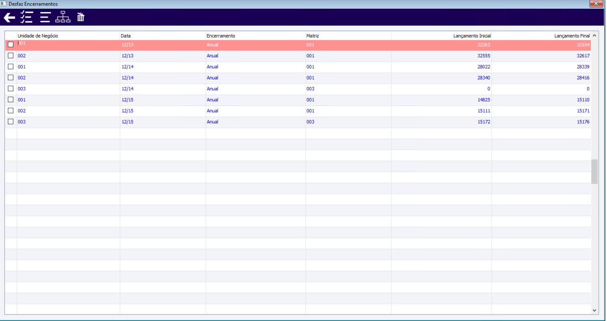Select the cell with value 32617

541,56
